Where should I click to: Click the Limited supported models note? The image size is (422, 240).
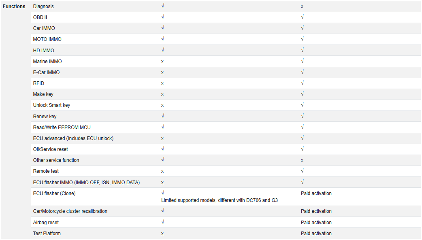pos(220,200)
